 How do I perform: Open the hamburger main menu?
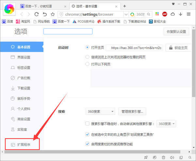[x=188, y=14]
